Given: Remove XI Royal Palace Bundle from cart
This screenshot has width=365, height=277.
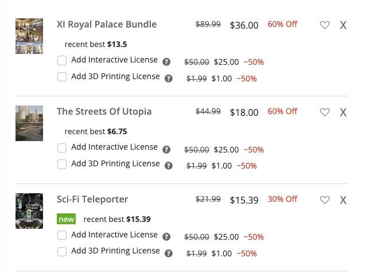Looking at the screenshot, I should click(x=343, y=25).
